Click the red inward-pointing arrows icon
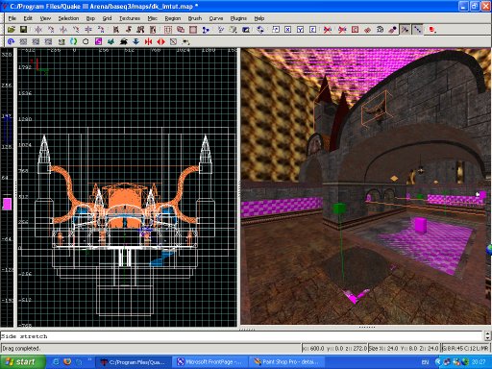 (x=148, y=41)
